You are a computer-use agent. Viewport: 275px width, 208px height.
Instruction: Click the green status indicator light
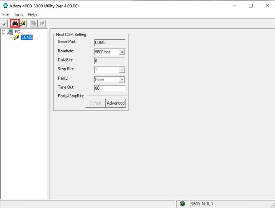click(x=182, y=204)
